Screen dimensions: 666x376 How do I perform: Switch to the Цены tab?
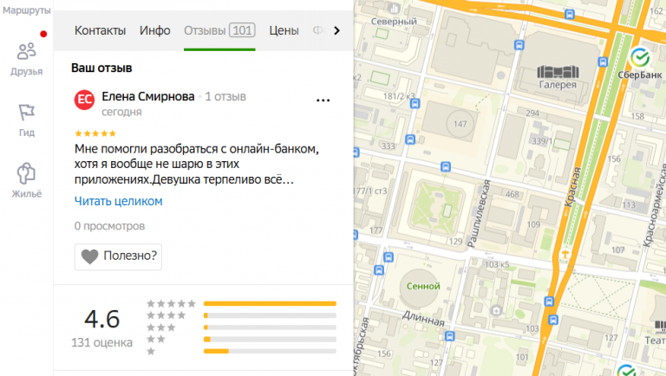pyautogui.click(x=284, y=30)
